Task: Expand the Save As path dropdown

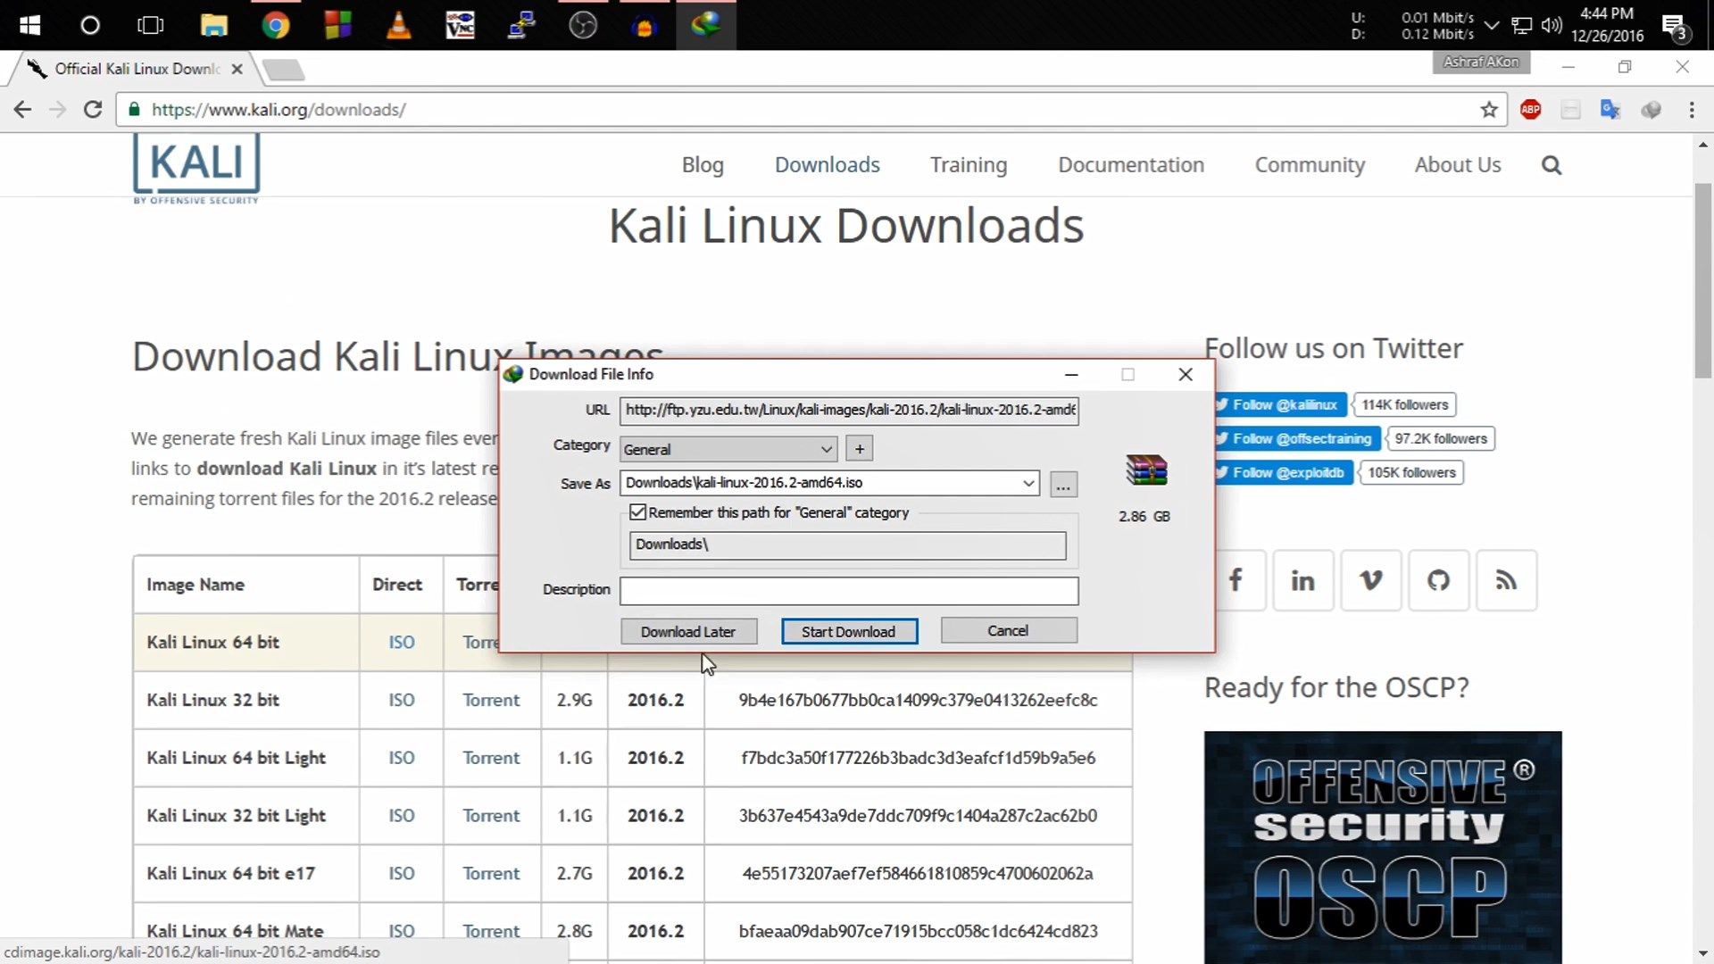Action: point(1028,482)
